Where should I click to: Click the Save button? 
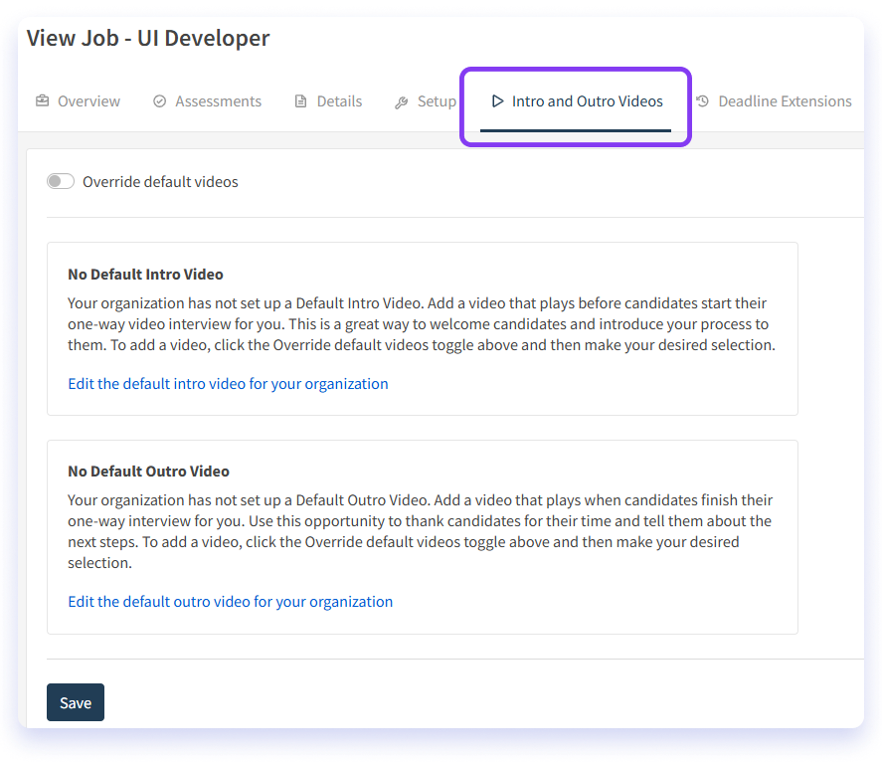76,702
